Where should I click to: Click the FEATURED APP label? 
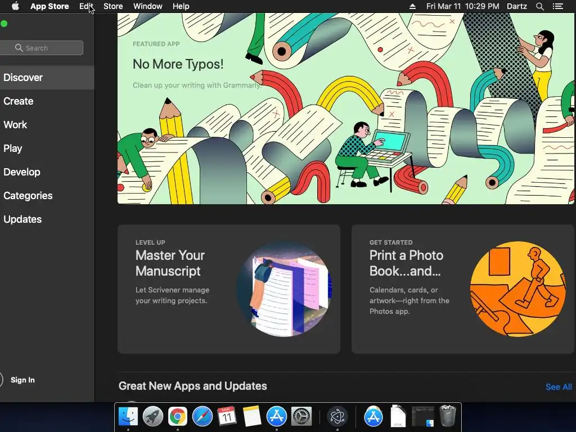point(156,44)
